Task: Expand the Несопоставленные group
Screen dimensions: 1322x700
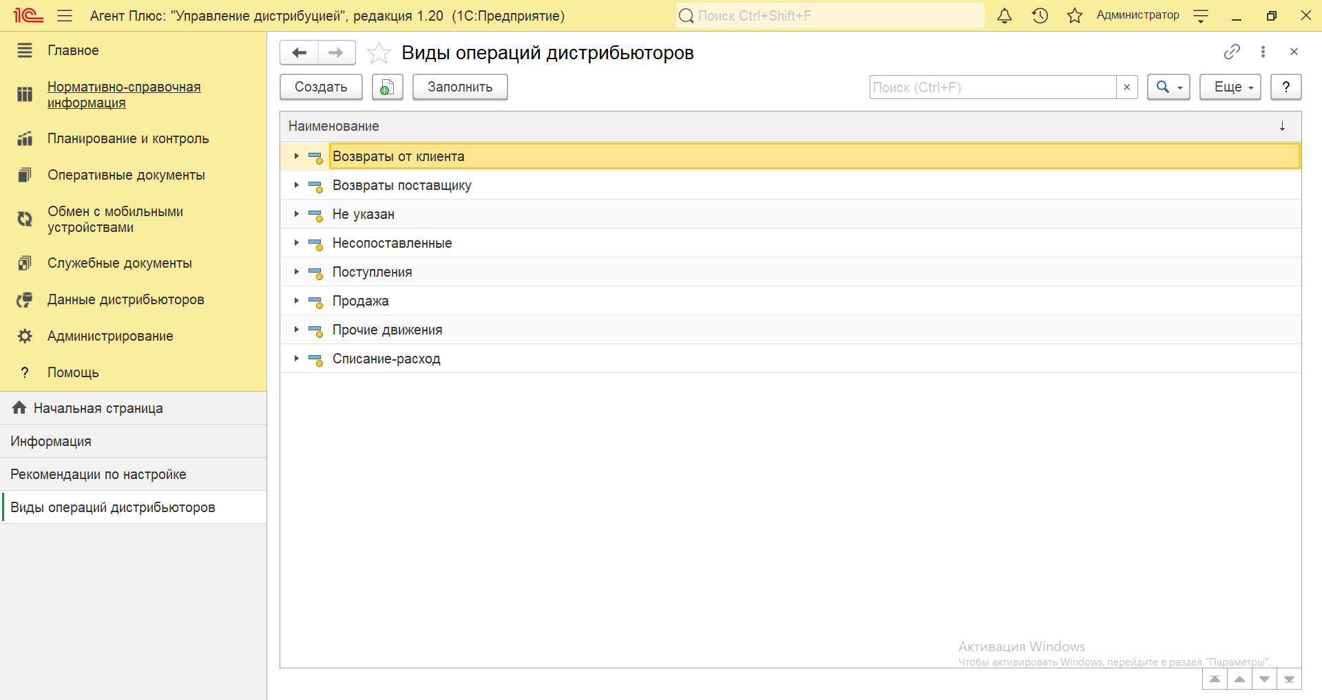Action: pos(296,243)
